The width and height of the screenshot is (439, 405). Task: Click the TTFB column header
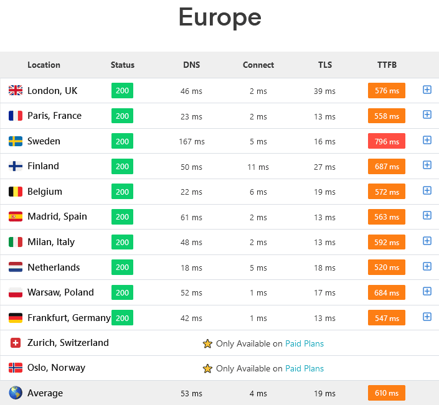point(387,65)
